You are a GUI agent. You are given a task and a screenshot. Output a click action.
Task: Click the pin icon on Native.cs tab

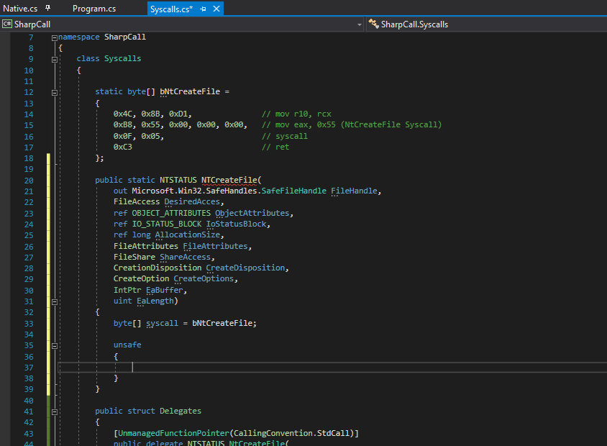pyautogui.click(x=48, y=9)
